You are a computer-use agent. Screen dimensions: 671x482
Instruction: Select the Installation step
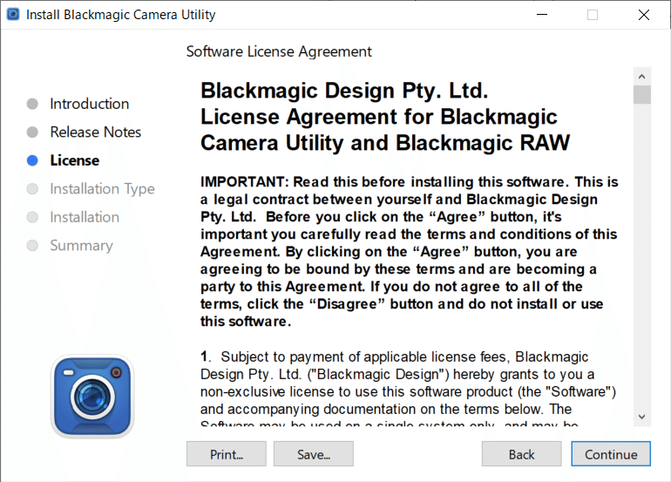[x=85, y=217]
